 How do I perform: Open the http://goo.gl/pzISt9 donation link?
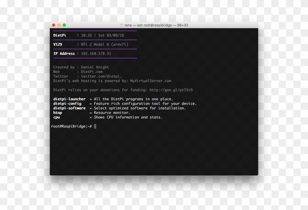click(171, 90)
